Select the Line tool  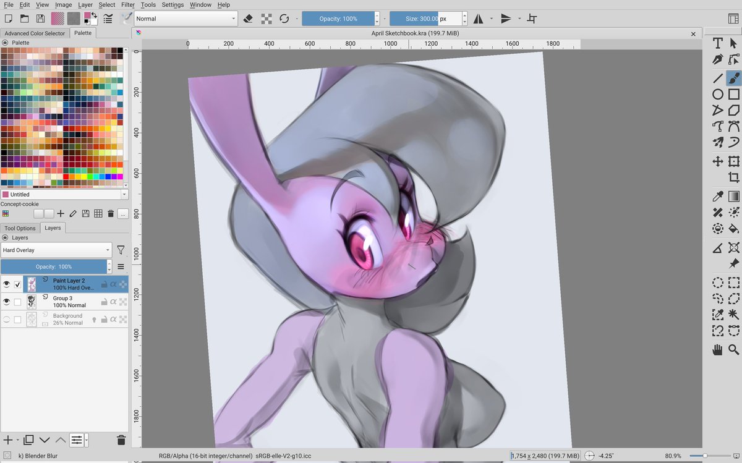click(717, 77)
